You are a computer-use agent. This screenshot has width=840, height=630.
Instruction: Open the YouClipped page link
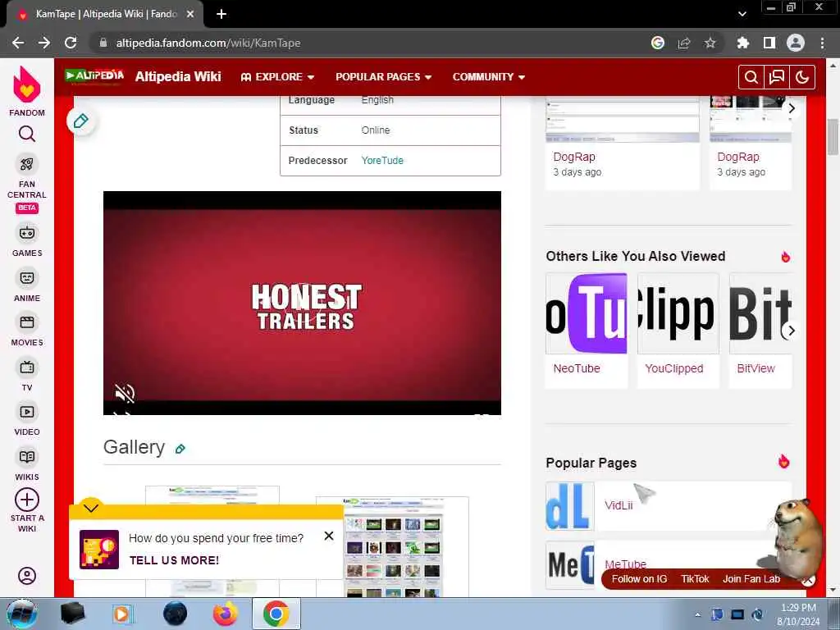click(674, 368)
